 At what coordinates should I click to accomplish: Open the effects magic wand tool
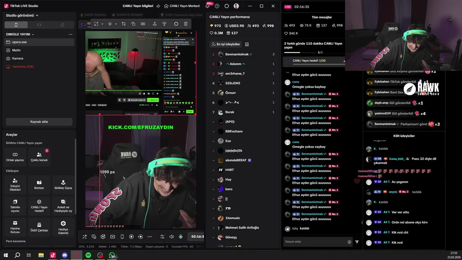click(x=84, y=237)
